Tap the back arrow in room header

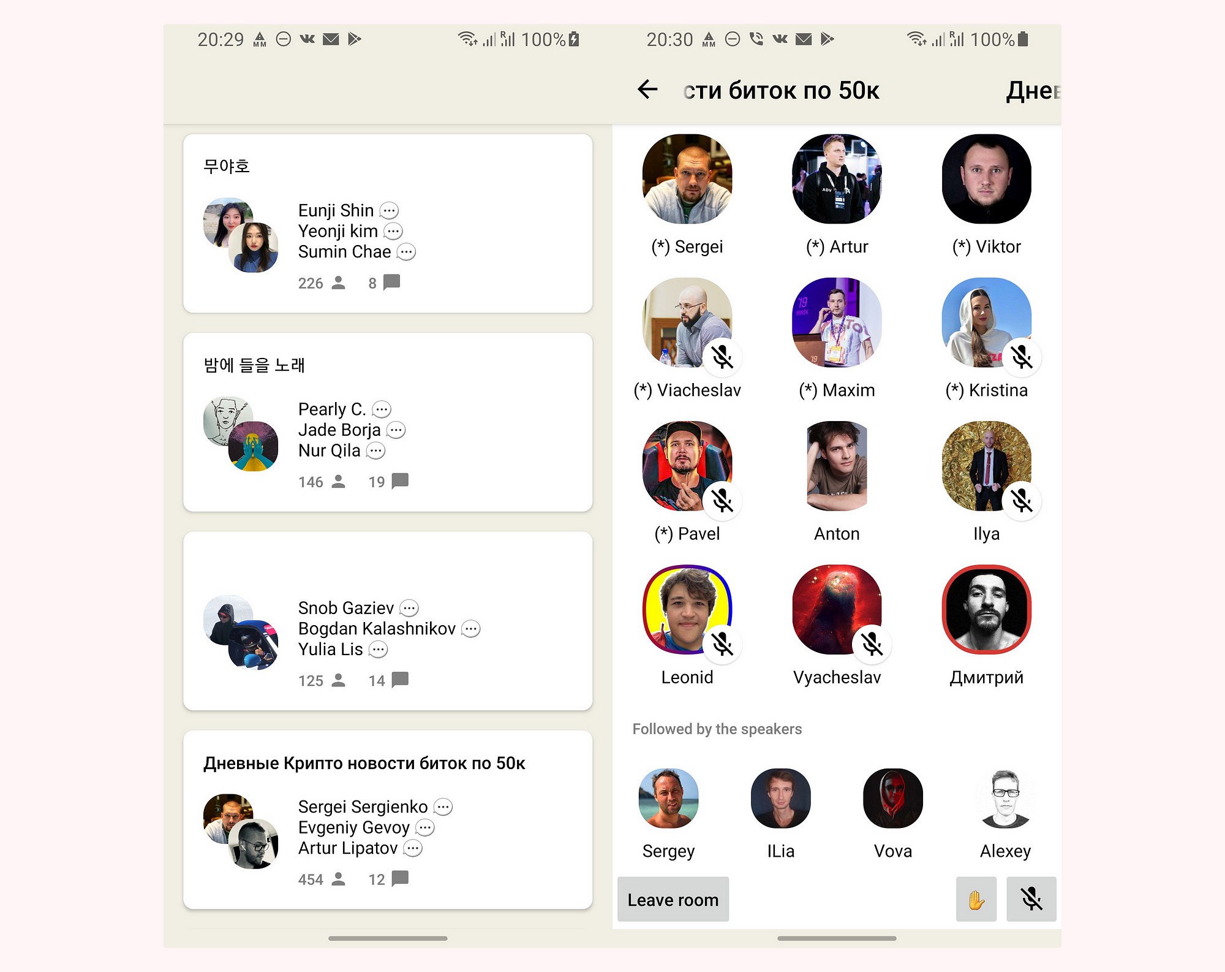pos(647,89)
